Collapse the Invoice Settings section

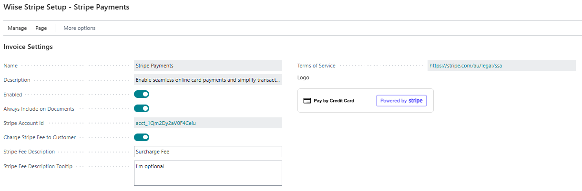pyautogui.click(x=28, y=47)
